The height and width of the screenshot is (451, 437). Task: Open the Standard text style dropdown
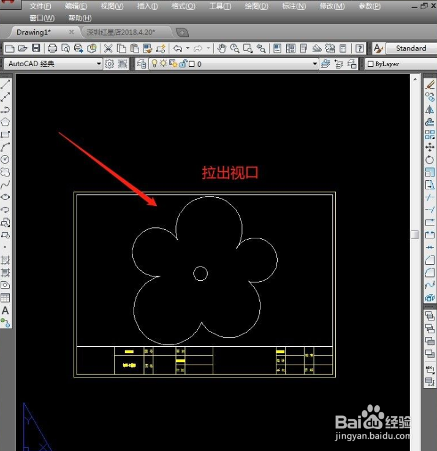tap(411, 48)
